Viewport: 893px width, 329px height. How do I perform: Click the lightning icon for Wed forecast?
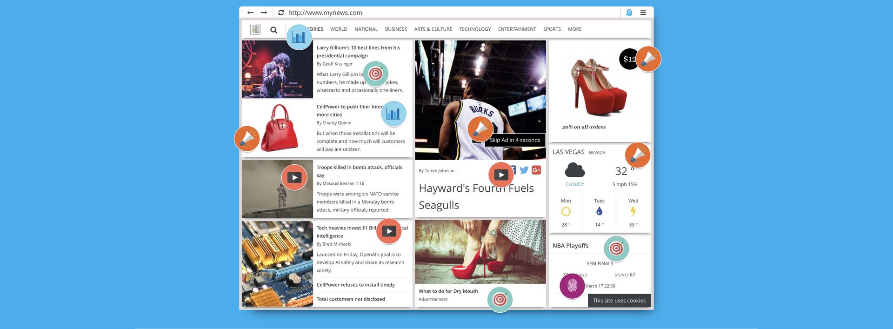tap(633, 212)
